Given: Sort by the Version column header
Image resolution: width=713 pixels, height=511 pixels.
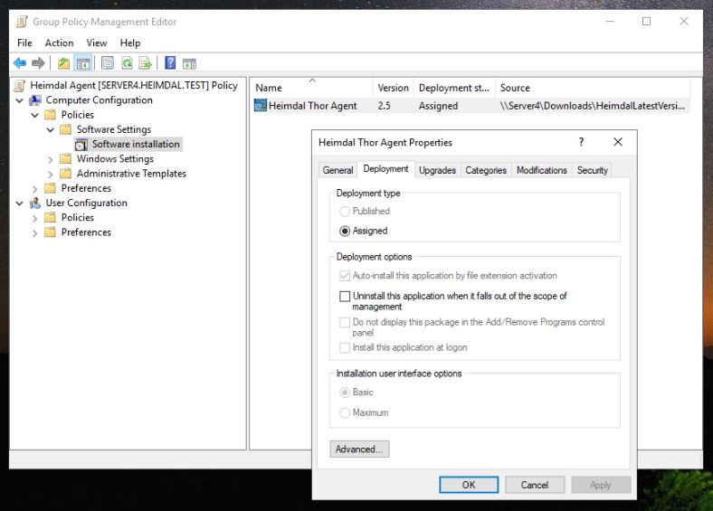Looking at the screenshot, I should tap(394, 88).
